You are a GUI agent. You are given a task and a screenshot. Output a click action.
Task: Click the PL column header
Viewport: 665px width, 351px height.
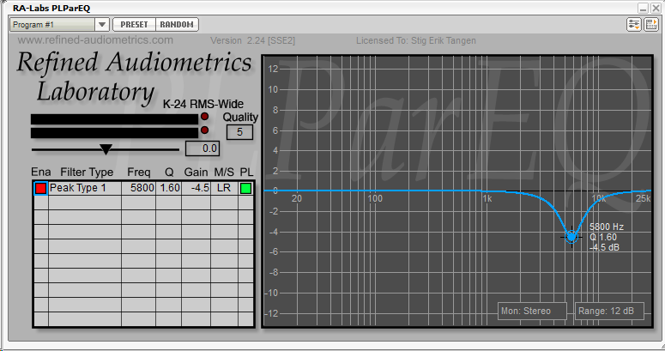[246, 172]
